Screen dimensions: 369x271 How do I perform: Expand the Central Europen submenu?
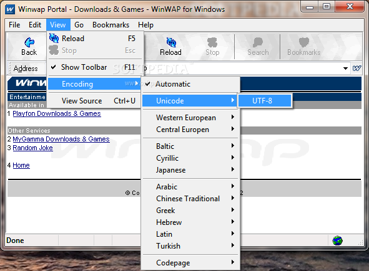(x=191, y=130)
